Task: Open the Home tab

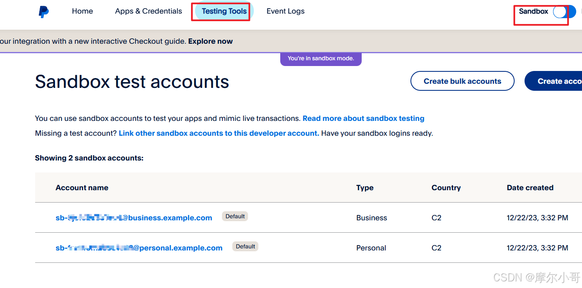Action: pos(82,11)
